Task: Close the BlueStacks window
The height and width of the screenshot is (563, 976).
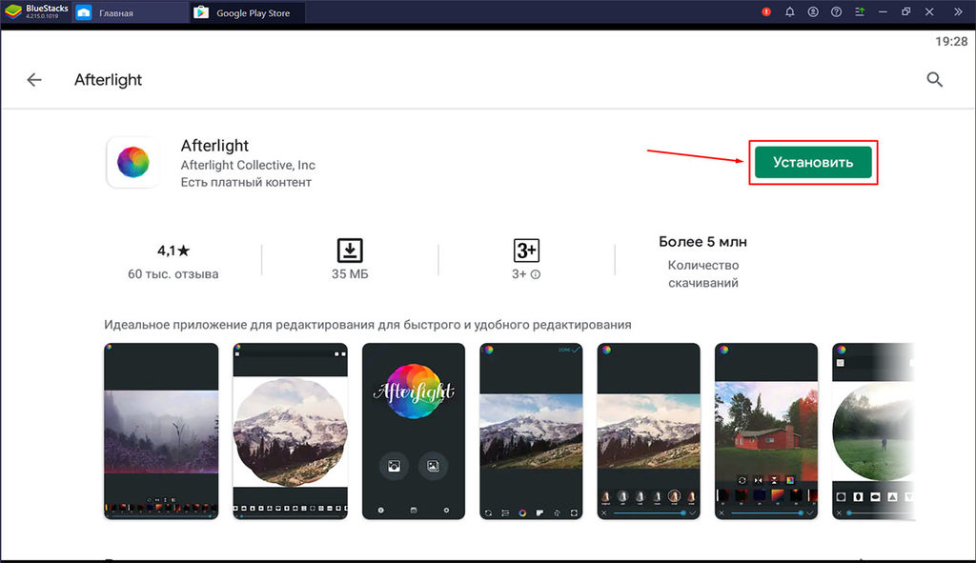Action: coord(929,11)
